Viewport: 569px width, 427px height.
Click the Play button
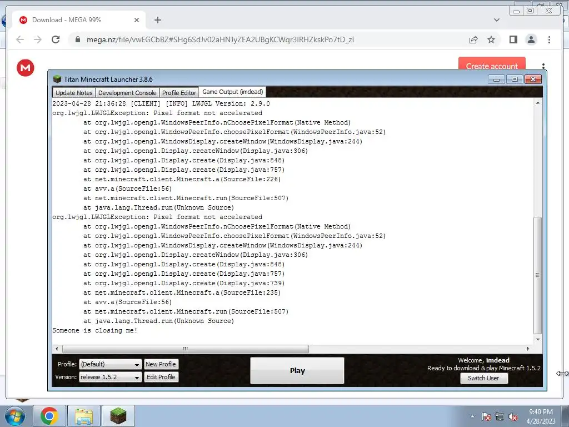pos(297,371)
